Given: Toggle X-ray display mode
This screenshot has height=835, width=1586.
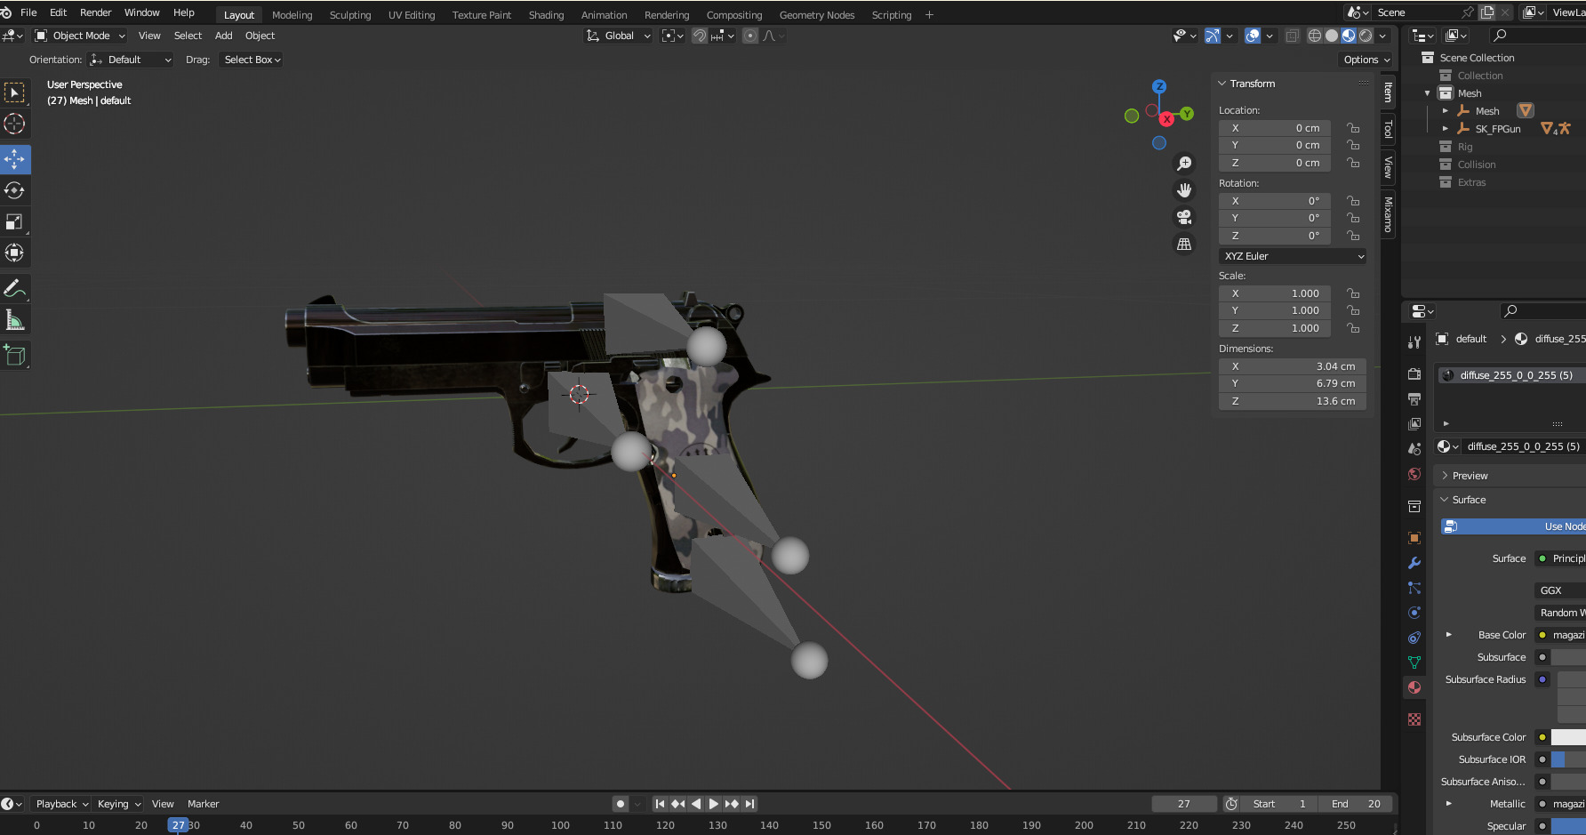Looking at the screenshot, I should coord(1293,36).
